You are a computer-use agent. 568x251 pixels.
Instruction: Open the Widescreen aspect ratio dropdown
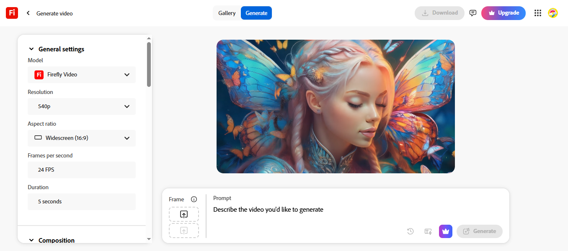click(82, 138)
